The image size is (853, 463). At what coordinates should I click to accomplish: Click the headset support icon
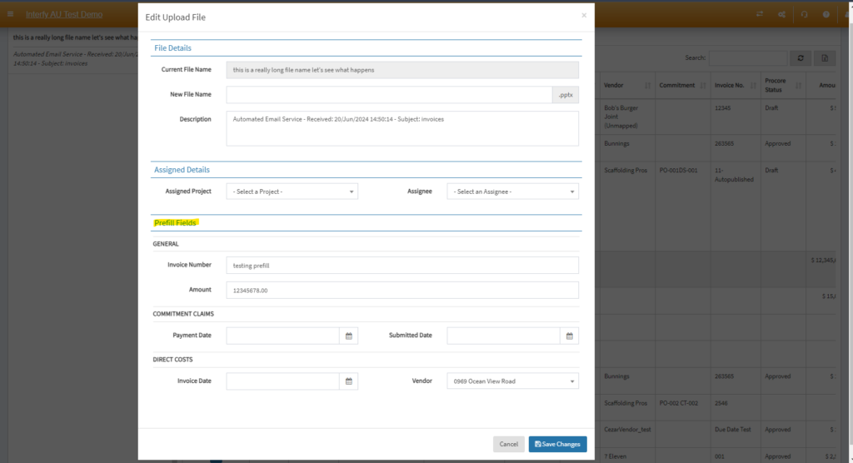pyautogui.click(x=804, y=14)
